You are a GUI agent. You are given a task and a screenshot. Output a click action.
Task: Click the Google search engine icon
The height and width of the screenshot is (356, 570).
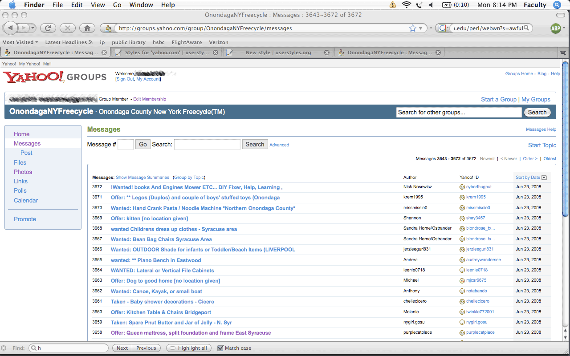443,28
